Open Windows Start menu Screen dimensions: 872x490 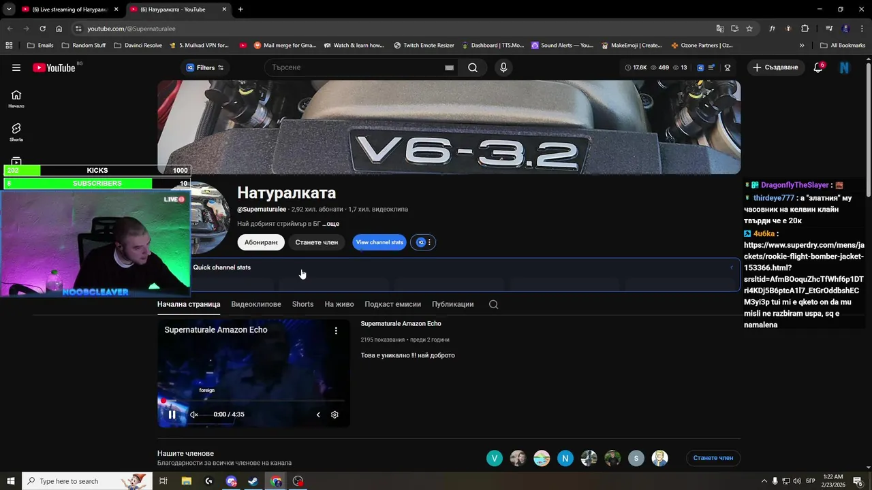point(11,481)
